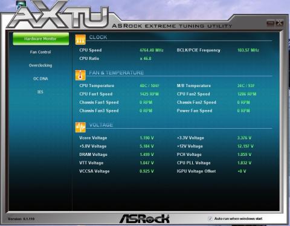Image resolution: width=290 pixels, height=226 pixels.
Task: Select the IGPU Voltage Offset value +0 V
Action: click(242, 171)
